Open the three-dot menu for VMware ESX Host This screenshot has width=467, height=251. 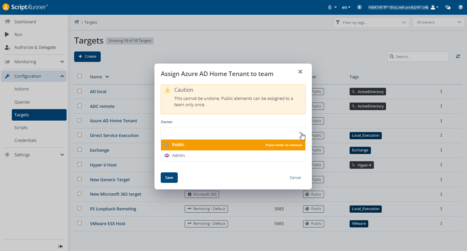(x=441, y=223)
